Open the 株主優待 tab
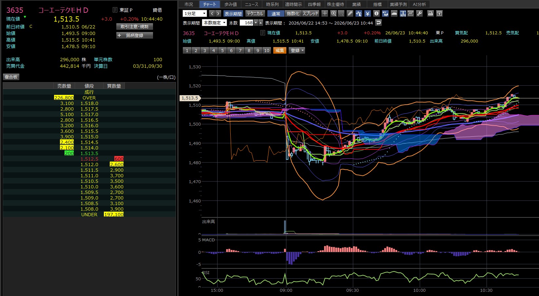The width and height of the screenshot is (539, 296). point(336,4)
